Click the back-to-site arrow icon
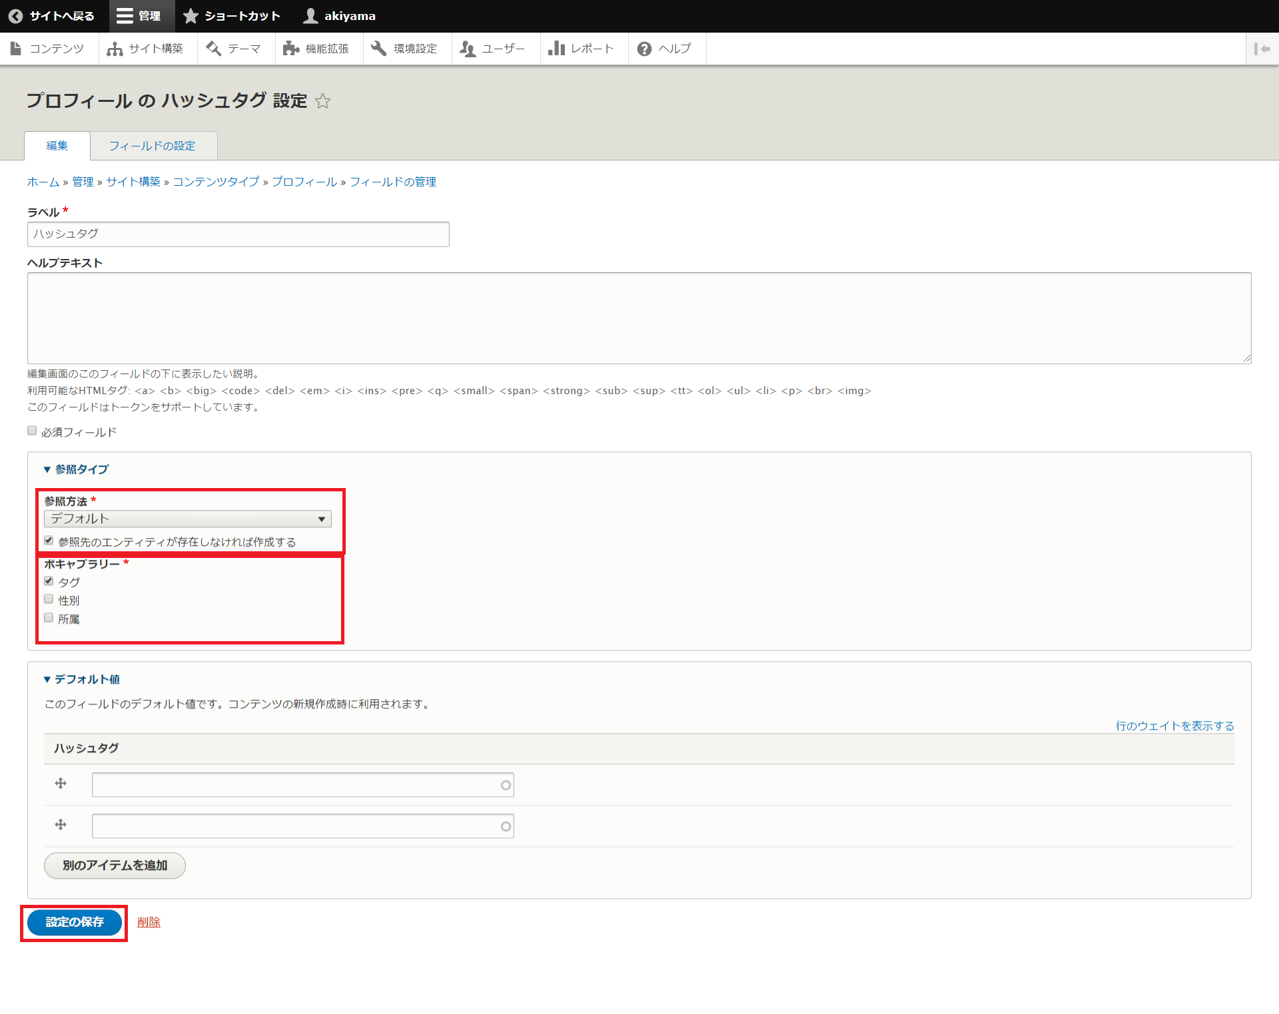 (15, 16)
